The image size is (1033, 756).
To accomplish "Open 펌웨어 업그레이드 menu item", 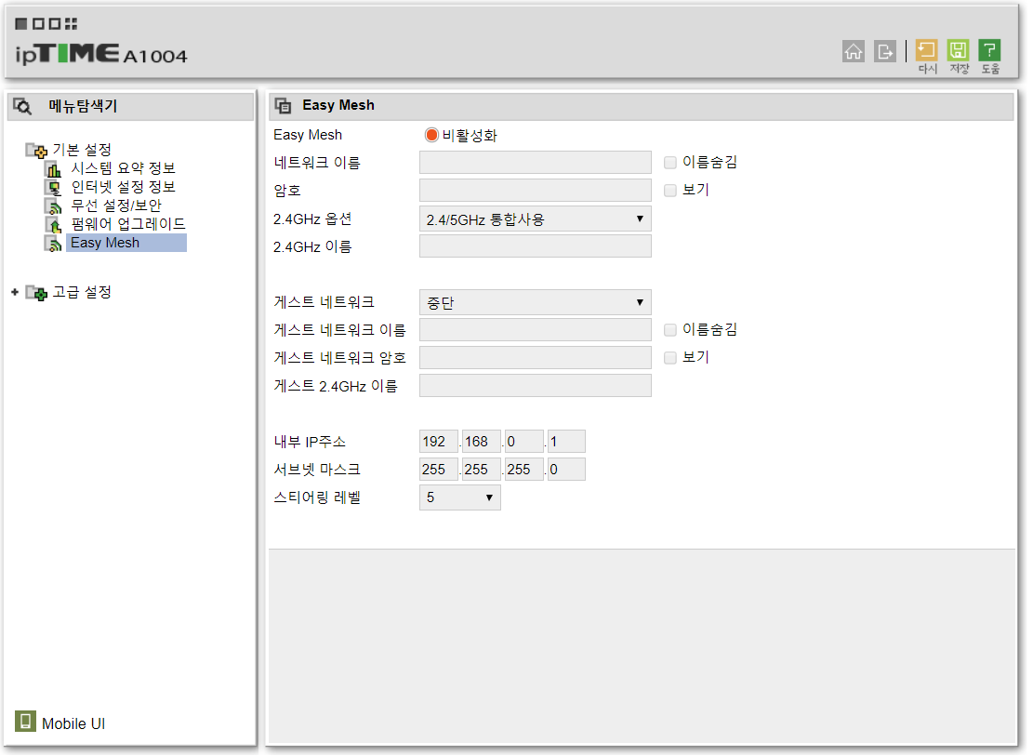I will pyautogui.click(x=128, y=224).
